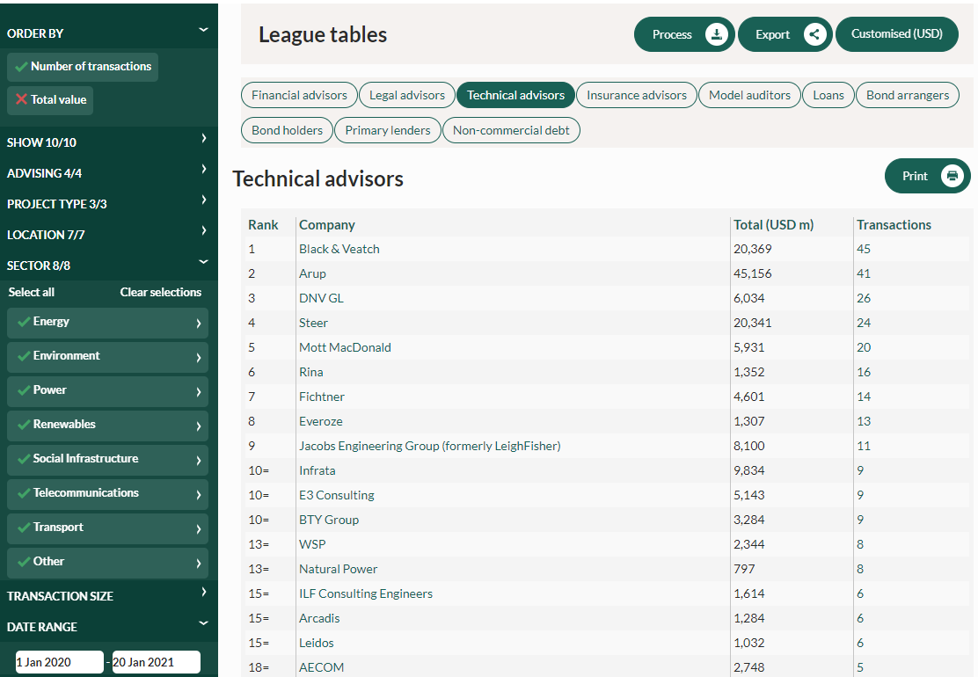Switch to the Insurance advisors tab
This screenshot has height=677, width=978.
click(637, 95)
